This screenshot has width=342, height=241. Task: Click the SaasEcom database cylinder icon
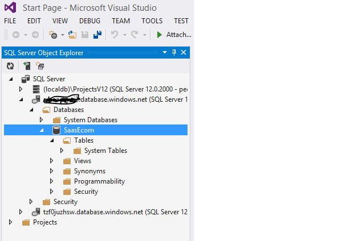point(56,130)
